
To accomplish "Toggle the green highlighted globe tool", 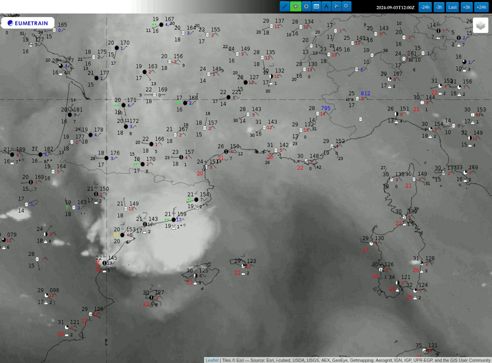I will (296, 6).
